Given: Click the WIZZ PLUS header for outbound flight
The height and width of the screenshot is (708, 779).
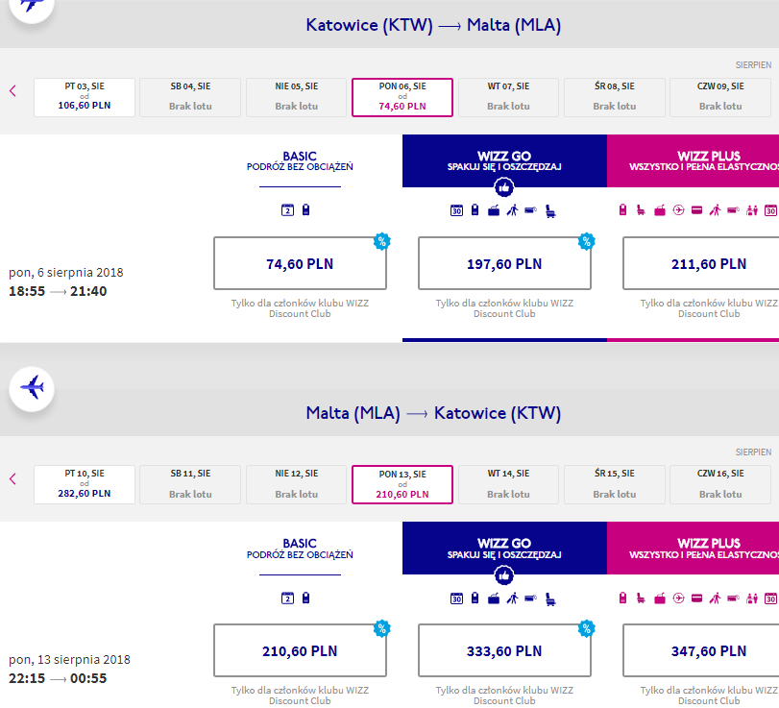Looking at the screenshot, I should pos(694,160).
